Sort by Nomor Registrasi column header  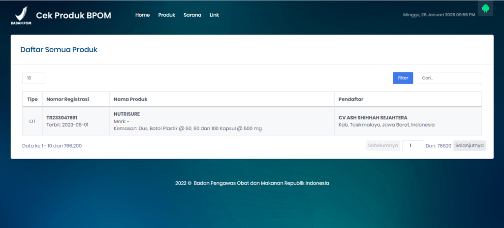pos(67,99)
